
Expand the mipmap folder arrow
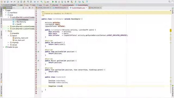pos(8,42)
